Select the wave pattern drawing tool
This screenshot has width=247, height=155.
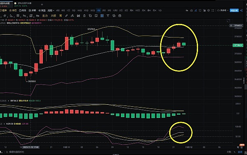[x=24, y=16]
